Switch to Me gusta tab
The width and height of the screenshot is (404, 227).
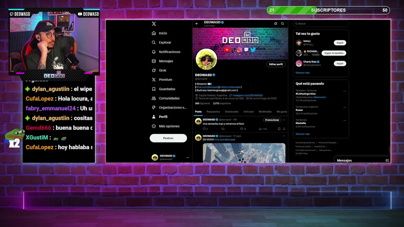pyautogui.click(x=282, y=112)
